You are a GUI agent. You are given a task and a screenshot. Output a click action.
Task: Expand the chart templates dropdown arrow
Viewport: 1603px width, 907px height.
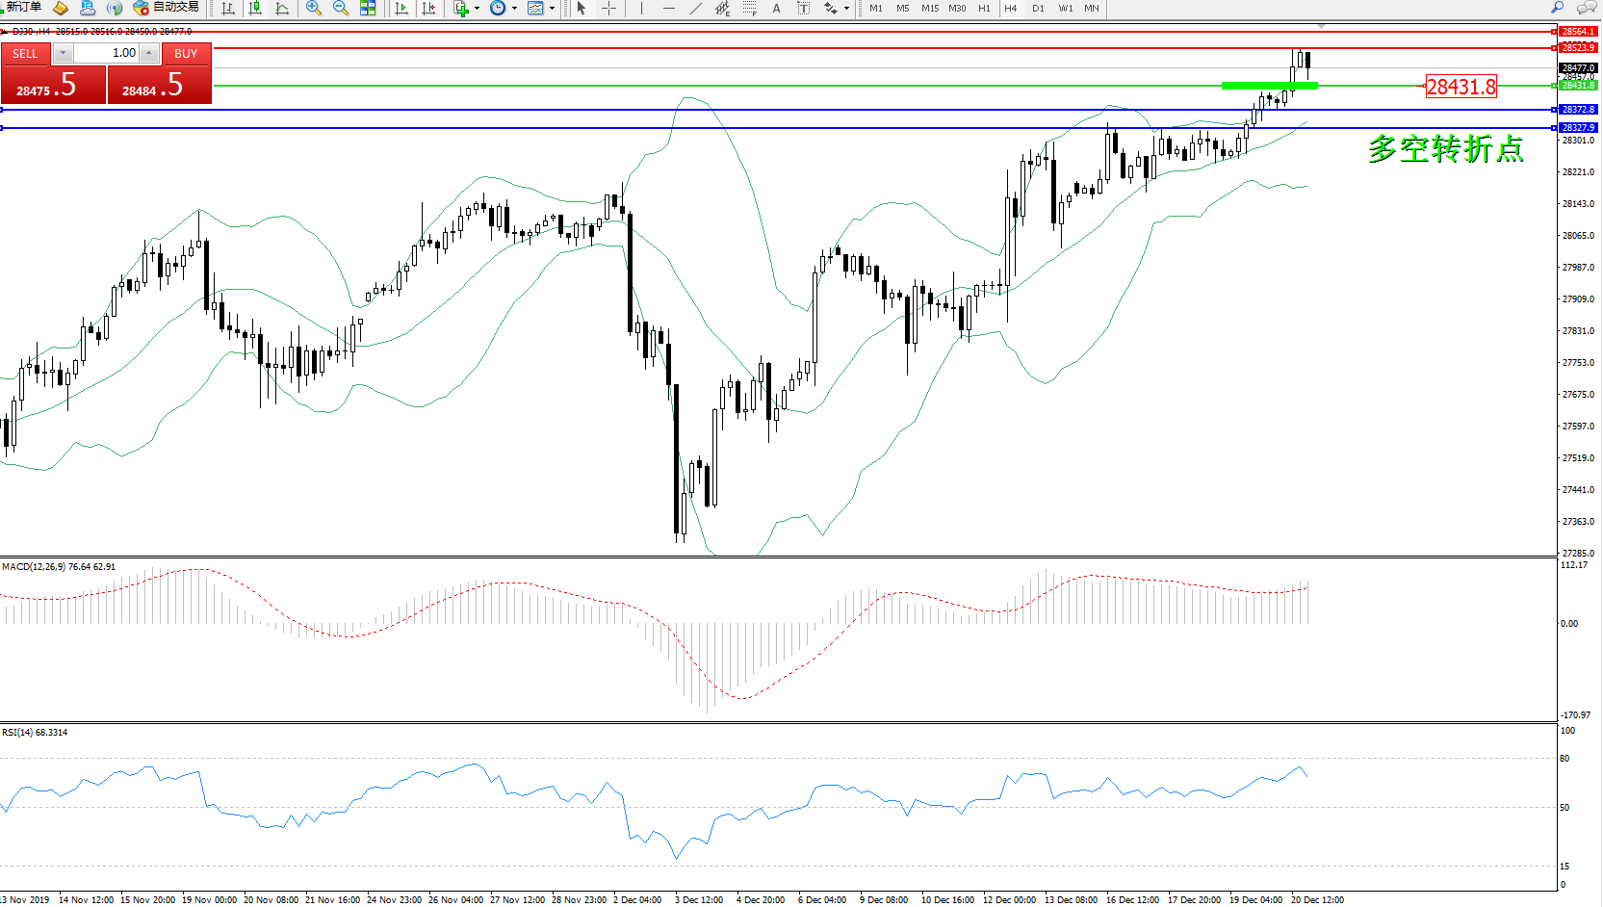pyautogui.click(x=552, y=9)
